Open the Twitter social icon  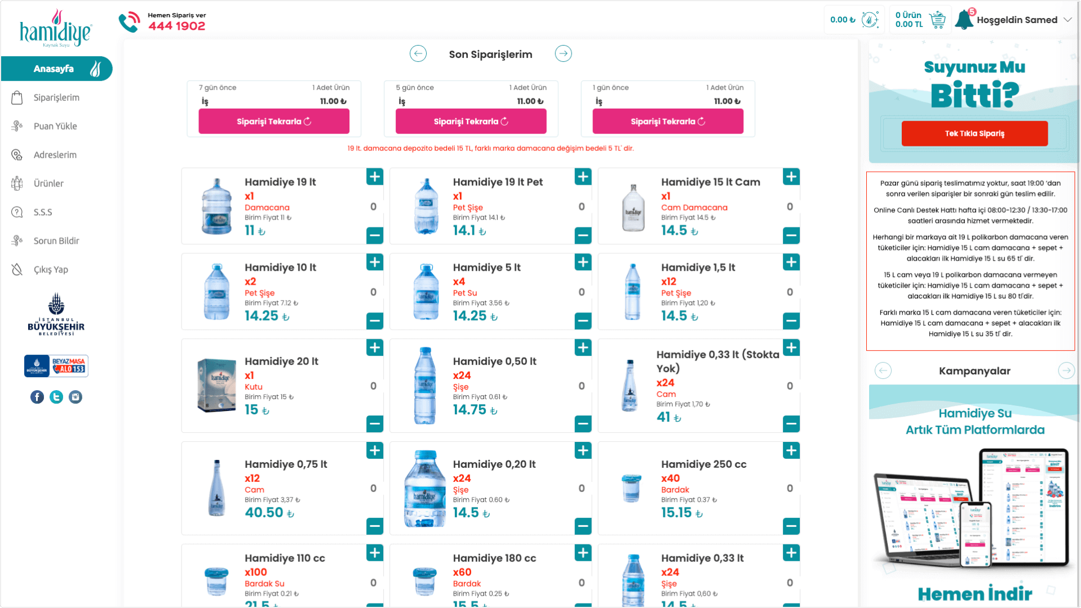pyautogui.click(x=56, y=397)
